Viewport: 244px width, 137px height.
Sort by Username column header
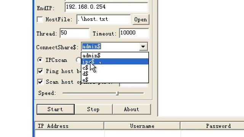(142, 126)
